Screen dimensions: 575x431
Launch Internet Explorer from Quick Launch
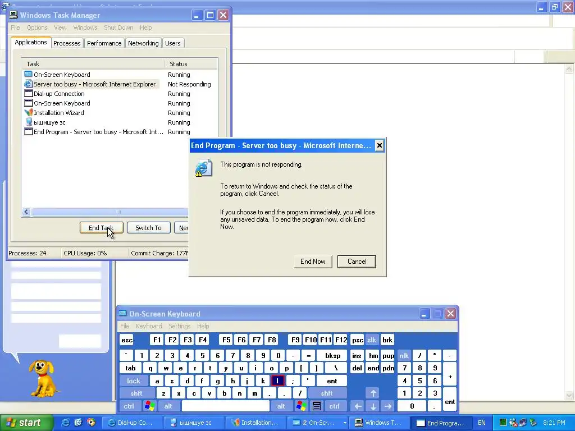(x=65, y=422)
